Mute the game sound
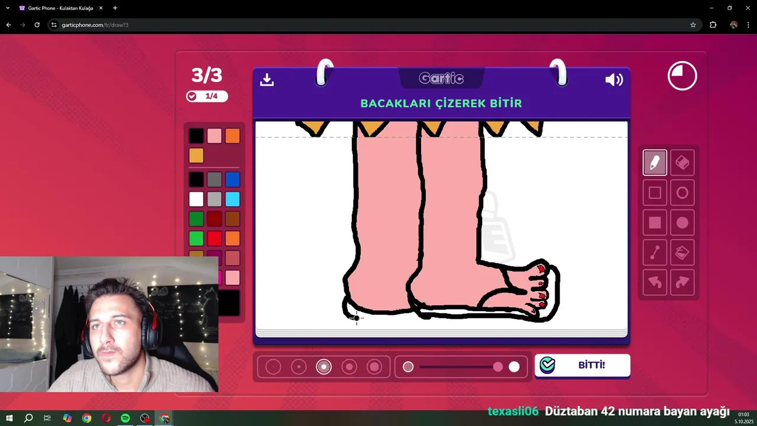 (614, 80)
